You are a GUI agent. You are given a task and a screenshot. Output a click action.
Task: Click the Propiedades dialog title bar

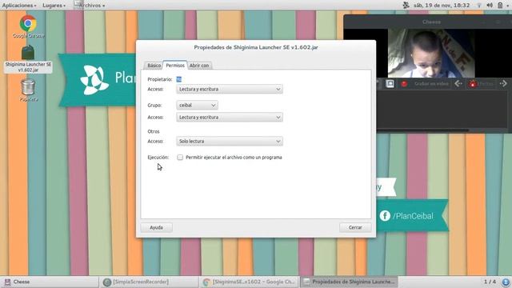[256, 47]
